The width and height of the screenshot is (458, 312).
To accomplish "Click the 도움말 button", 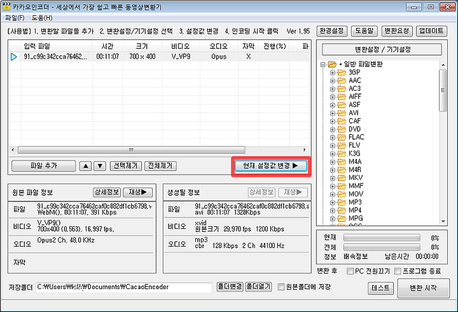I will coord(364,31).
